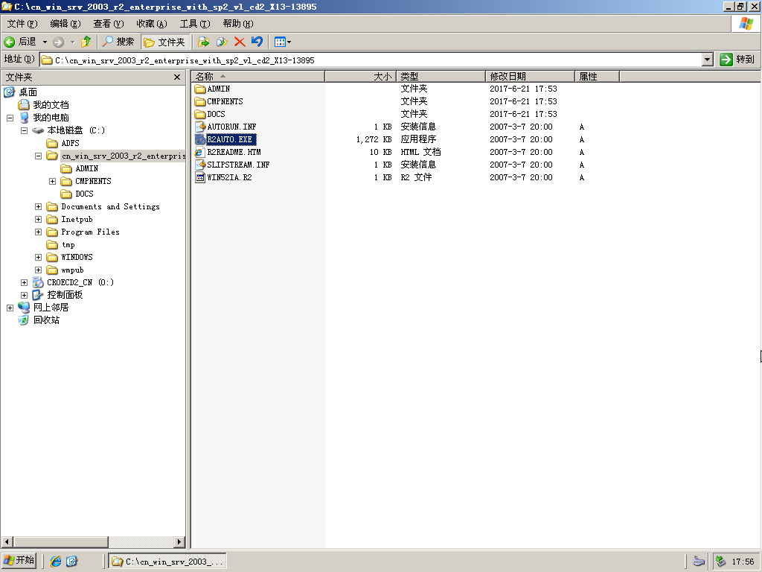Open the Views dropdown in toolbar
The height and width of the screenshot is (572, 762).
[x=283, y=42]
